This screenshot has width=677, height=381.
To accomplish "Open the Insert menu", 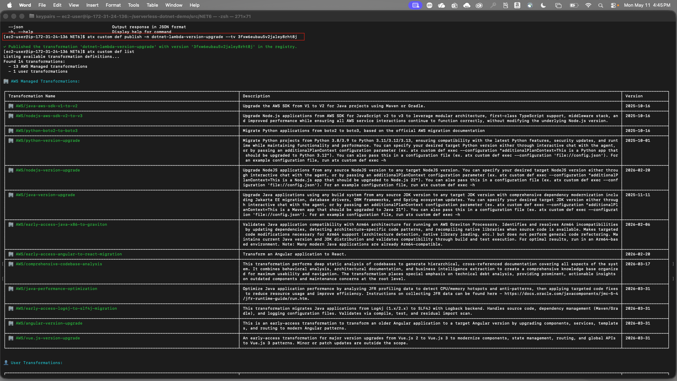I will click(x=92, y=5).
